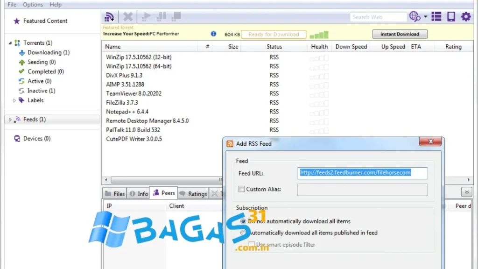Viewport: 478px width, 269px height.
Task: Open the File menu
Action: pos(12,5)
